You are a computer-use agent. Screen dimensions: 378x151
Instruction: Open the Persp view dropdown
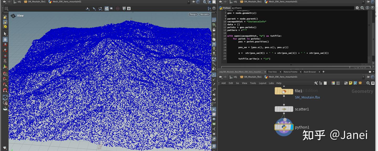[x=193, y=14]
